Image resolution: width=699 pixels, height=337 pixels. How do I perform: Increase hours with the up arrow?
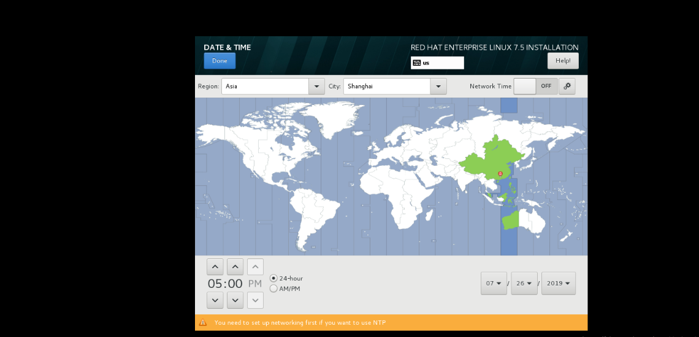(215, 267)
